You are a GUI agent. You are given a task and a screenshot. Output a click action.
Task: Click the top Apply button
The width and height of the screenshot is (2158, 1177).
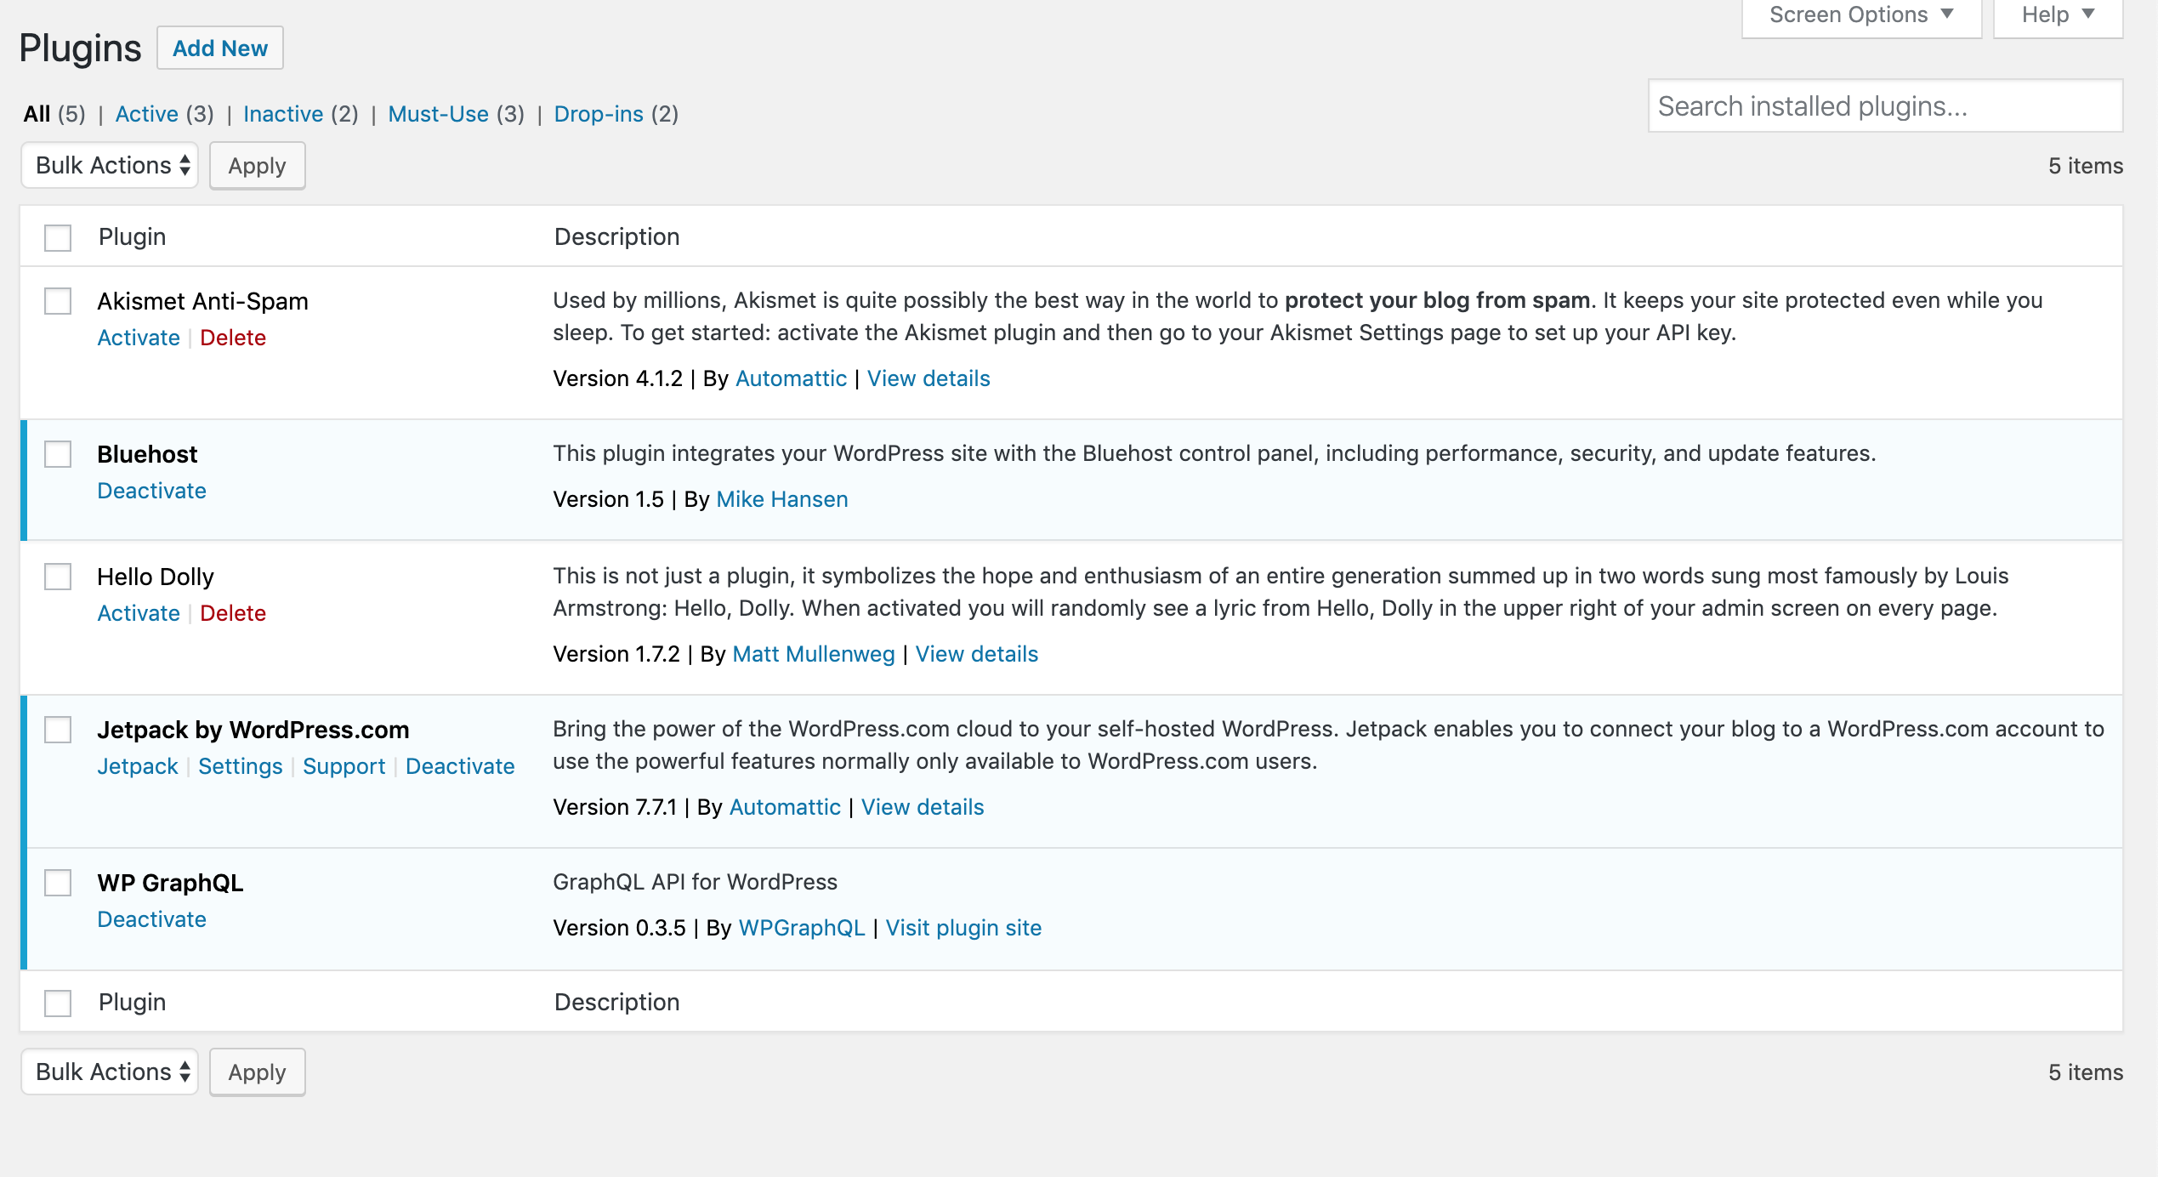pos(257,166)
